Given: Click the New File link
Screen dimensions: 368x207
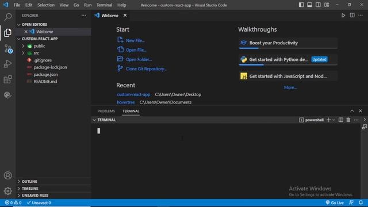Looking at the screenshot, I should pos(135,41).
